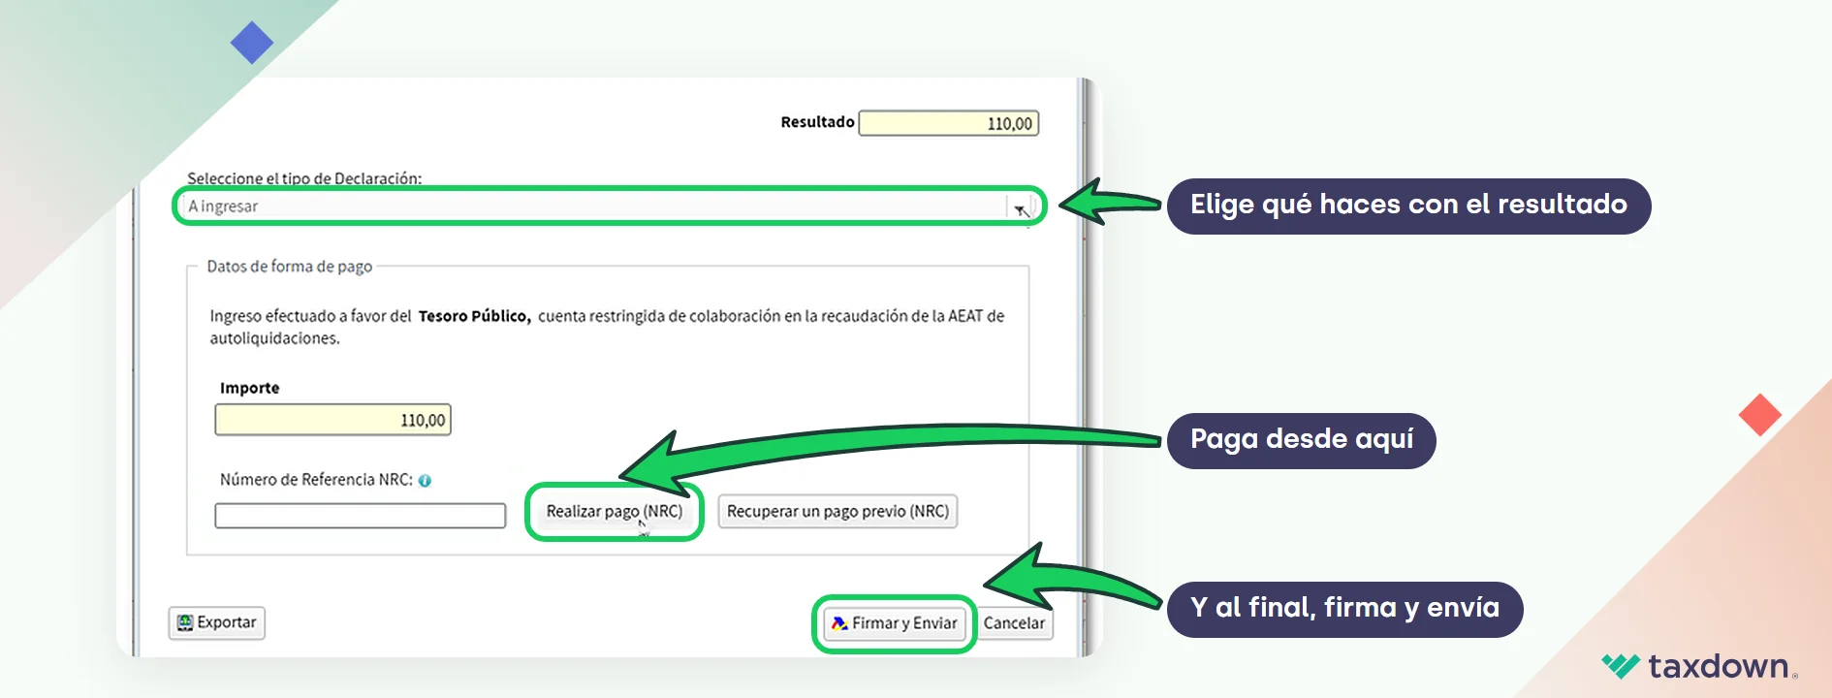Click the dropdown arrow of Tipo de Declaración
Image resolution: width=1832 pixels, height=698 pixels.
coord(1022,206)
